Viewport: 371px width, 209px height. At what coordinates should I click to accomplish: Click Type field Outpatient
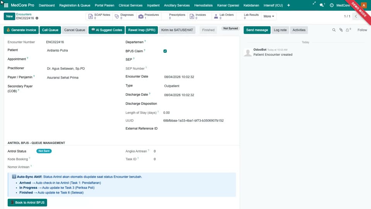coord(172,86)
